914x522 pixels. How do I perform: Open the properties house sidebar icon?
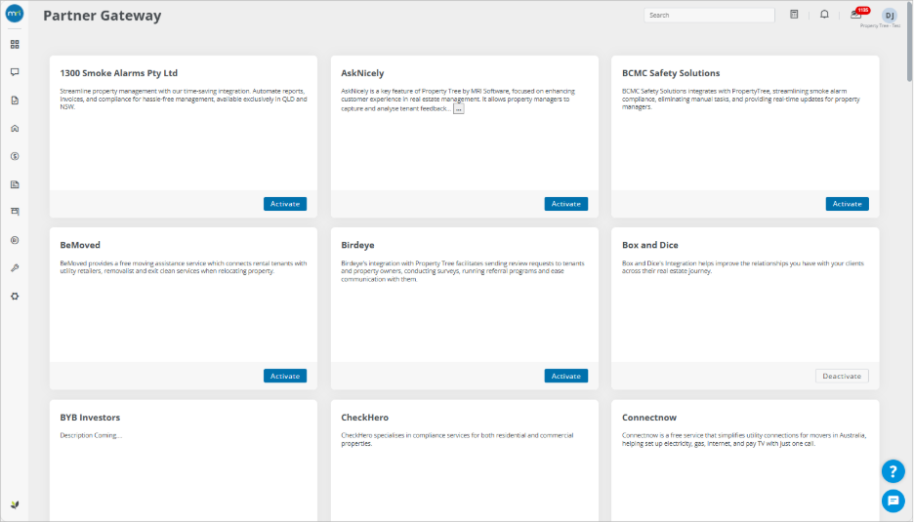pyautogui.click(x=15, y=128)
